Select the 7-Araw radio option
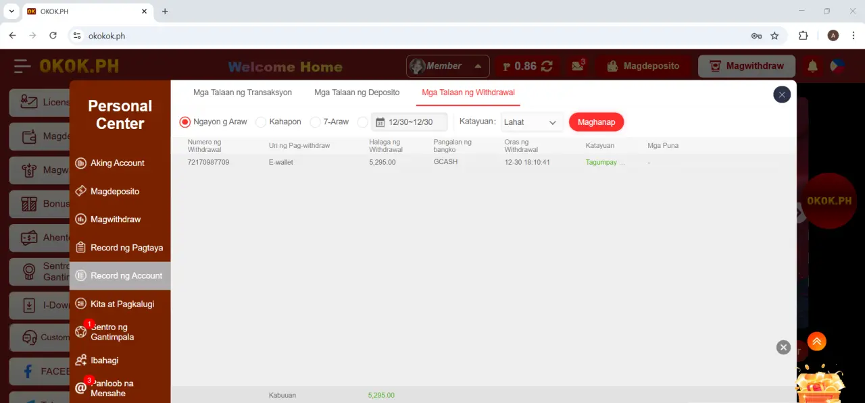The image size is (865, 403). click(x=315, y=122)
